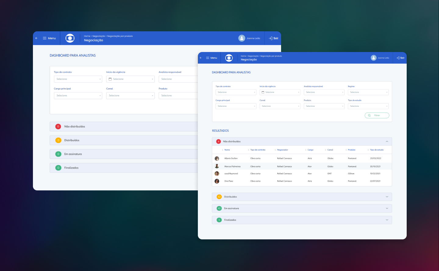Collapse the Não distribuídos section with 4 items
This screenshot has width=439, height=271.
pos(387,141)
